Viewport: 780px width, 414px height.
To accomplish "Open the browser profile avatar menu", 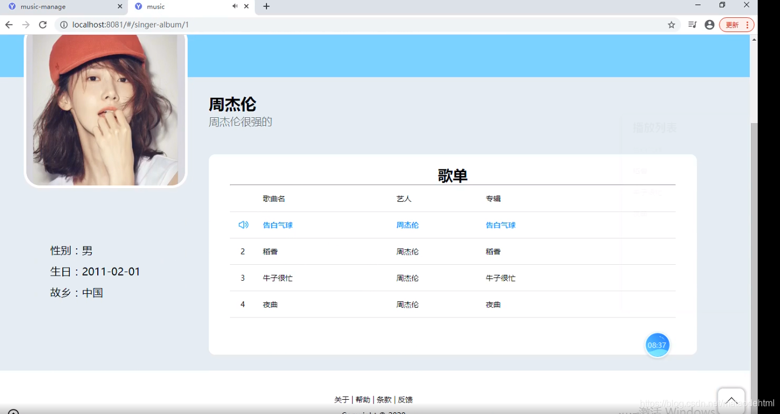I will pyautogui.click(x=710, y=25).
